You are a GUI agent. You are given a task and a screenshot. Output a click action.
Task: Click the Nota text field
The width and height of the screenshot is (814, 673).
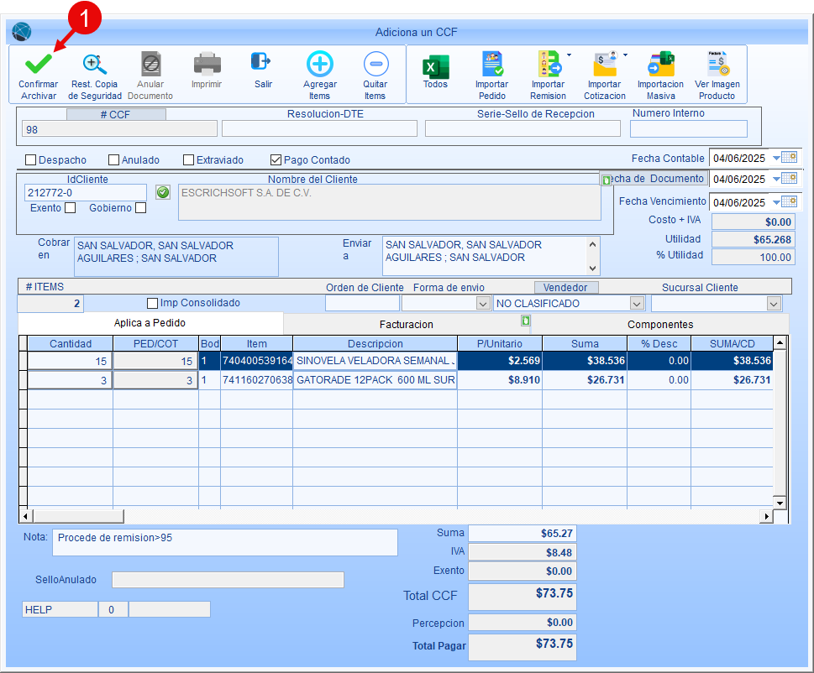tap(225, 542)
